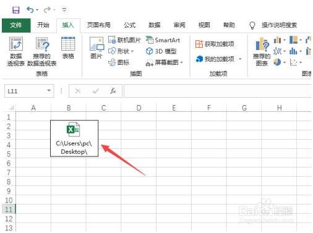Expand the Screenshot (屏幕截图) dropdown
This screenshot has height=233, width=313.
[x=182, y=62]
